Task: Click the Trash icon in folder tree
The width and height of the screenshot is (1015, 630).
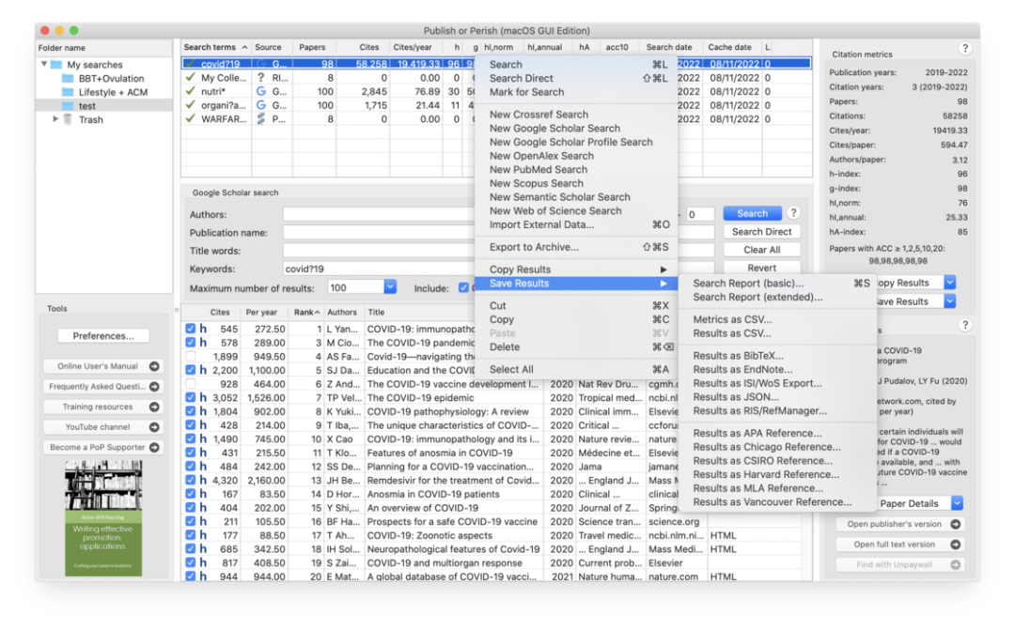Action: [67, 120]
